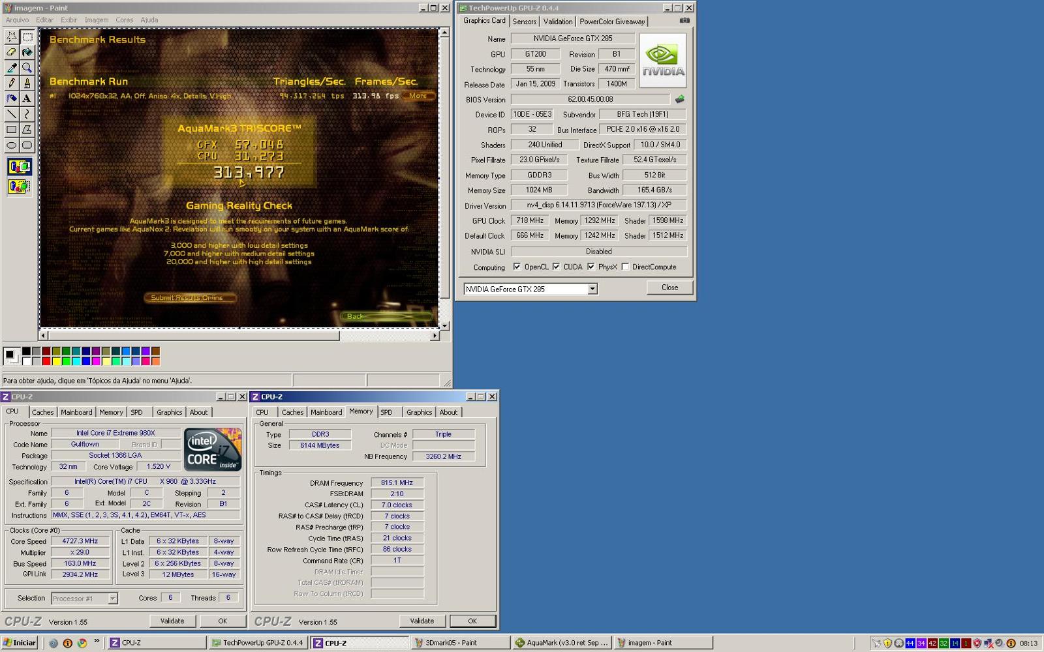Click Paint horizontal scrollbar right arrow
Viewport: 1044px width, 652px height.
435,335
